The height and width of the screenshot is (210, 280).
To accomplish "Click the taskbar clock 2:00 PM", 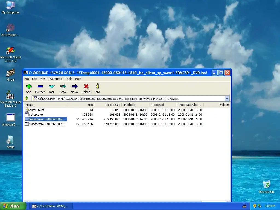I will coord(270,206).
